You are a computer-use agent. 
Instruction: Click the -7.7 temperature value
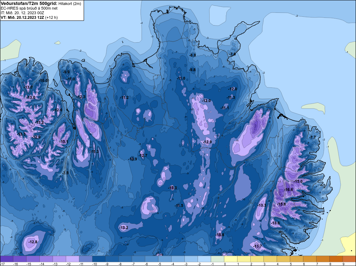coord(313,137)
